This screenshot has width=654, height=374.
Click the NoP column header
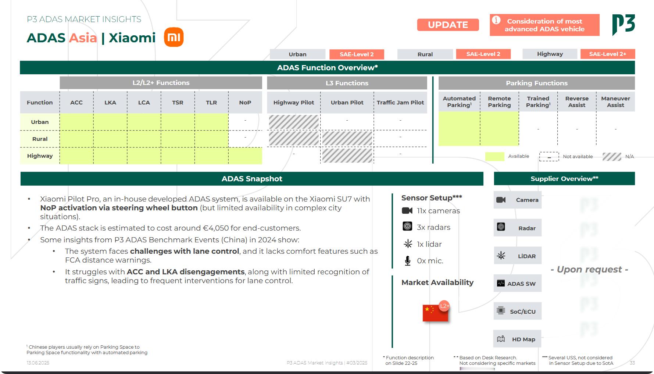coord(245,102)
